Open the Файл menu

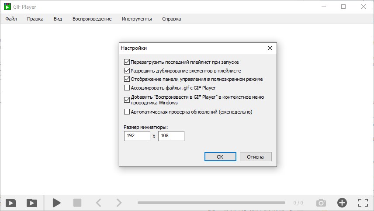11,19
